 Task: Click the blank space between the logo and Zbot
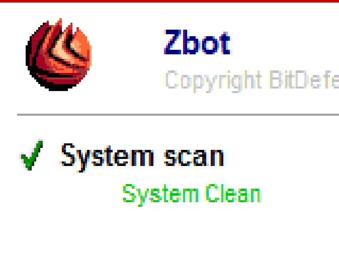pos(128,54)
